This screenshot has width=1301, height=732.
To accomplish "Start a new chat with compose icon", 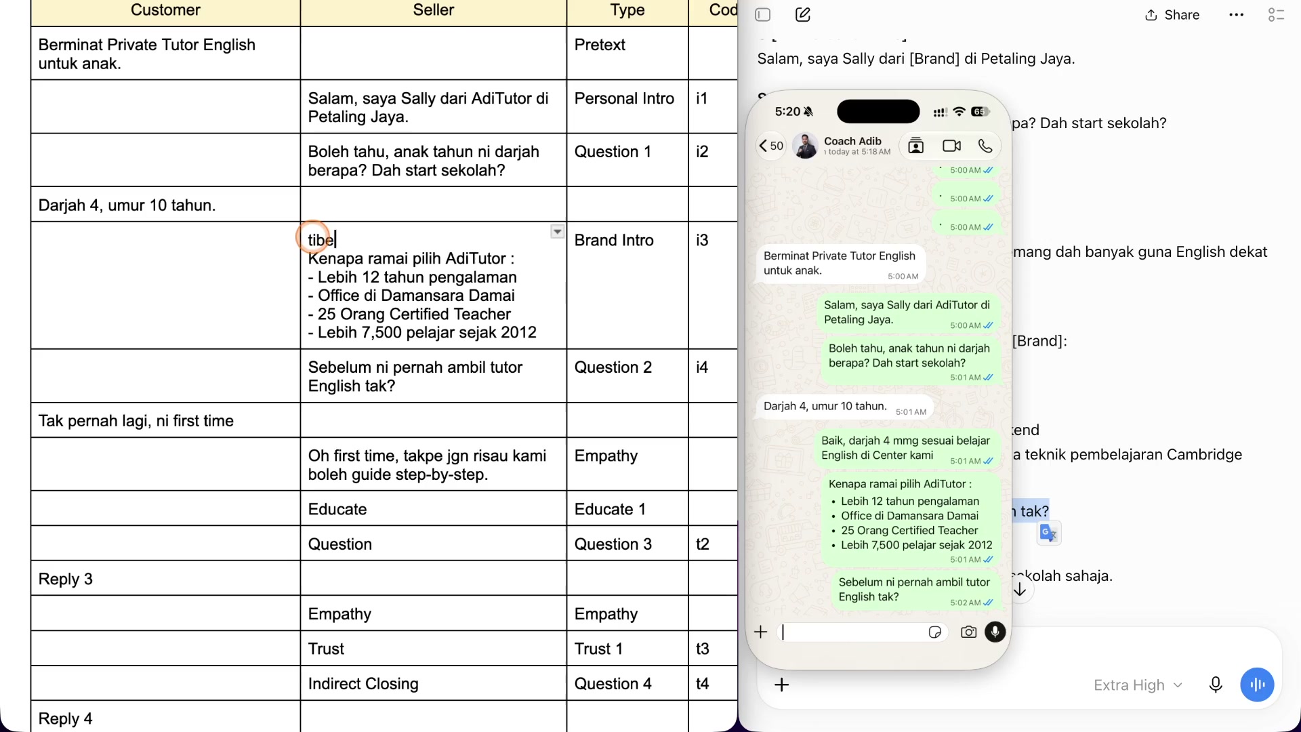I will [803, 15].
